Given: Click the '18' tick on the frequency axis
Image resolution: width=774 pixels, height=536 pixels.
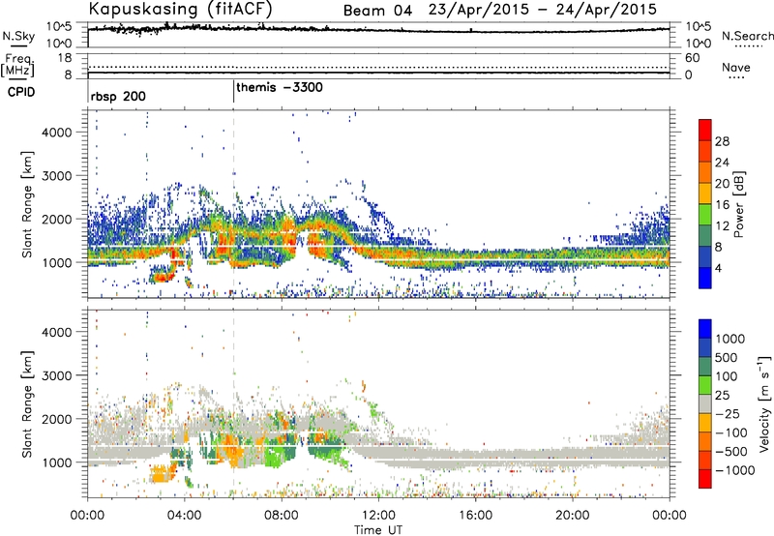Looking at the screenshot, I should [65, 58].
